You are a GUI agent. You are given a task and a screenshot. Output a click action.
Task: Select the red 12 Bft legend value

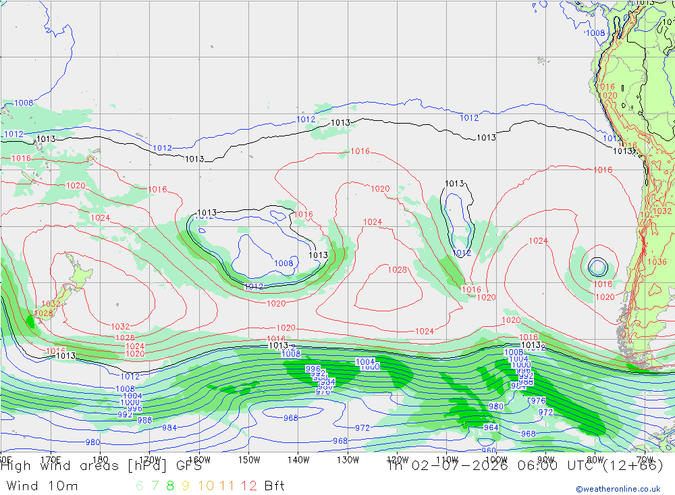pos(249,486)
